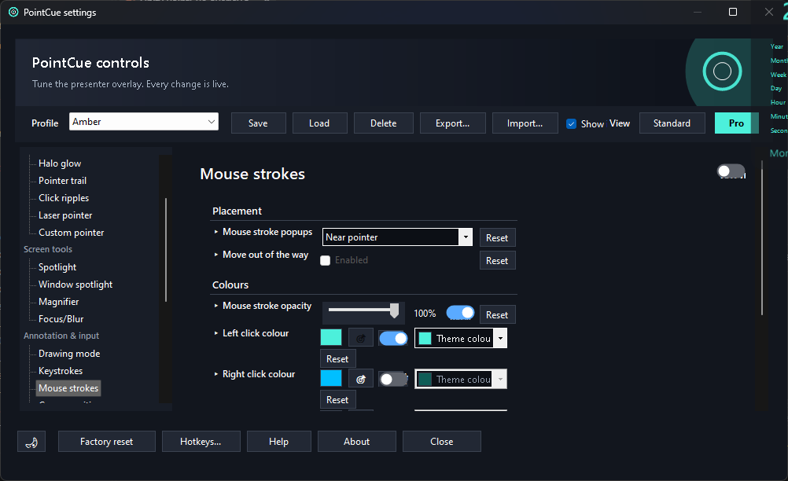Select Laser pointer in the sidebar

[65, 215]
